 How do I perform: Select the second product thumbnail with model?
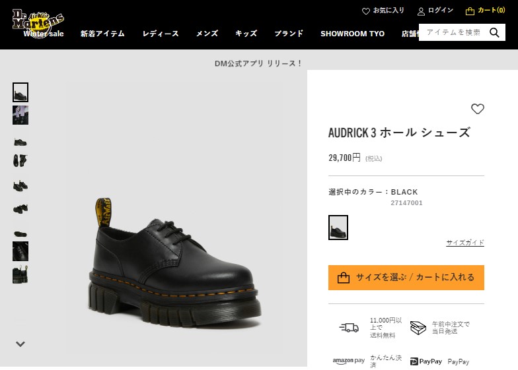[x=20, y=115]
